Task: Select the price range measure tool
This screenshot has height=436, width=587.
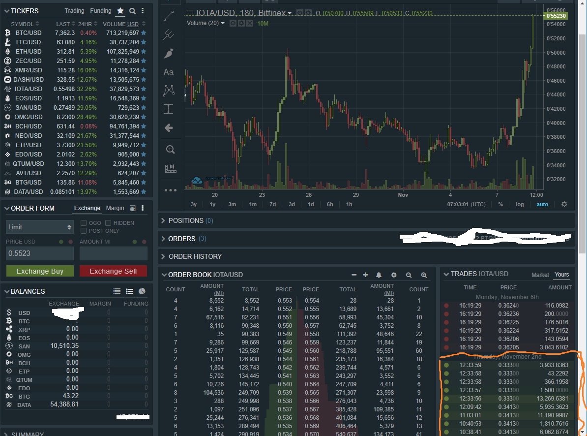Action: 169,109
